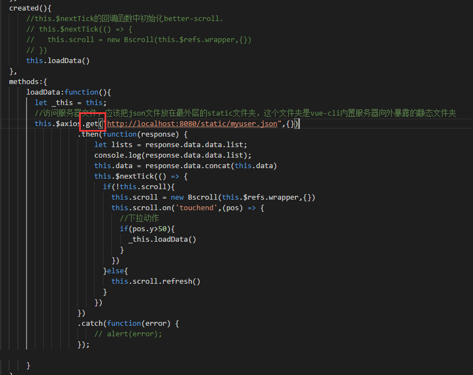Click the 'let _this = this;' line

[x=71, y=102]
